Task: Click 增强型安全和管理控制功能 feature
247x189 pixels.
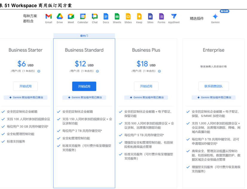Action: [x=148, y=145]
